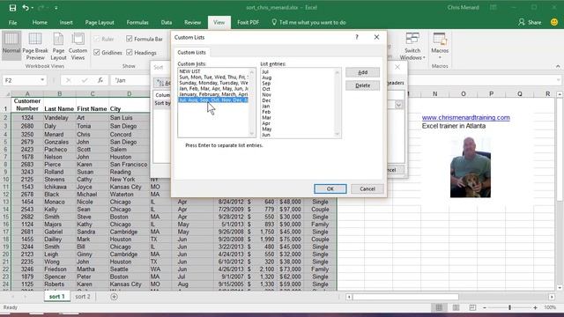Select the Sun, Mon, Tue custom list
This screenshot has width=564, height=317.
(213, 77)
